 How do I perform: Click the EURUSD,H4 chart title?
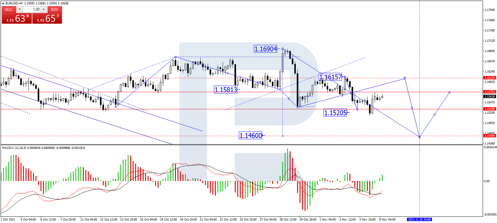click(14, 3)
